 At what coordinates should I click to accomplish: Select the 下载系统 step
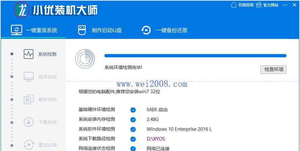[40, 122]
